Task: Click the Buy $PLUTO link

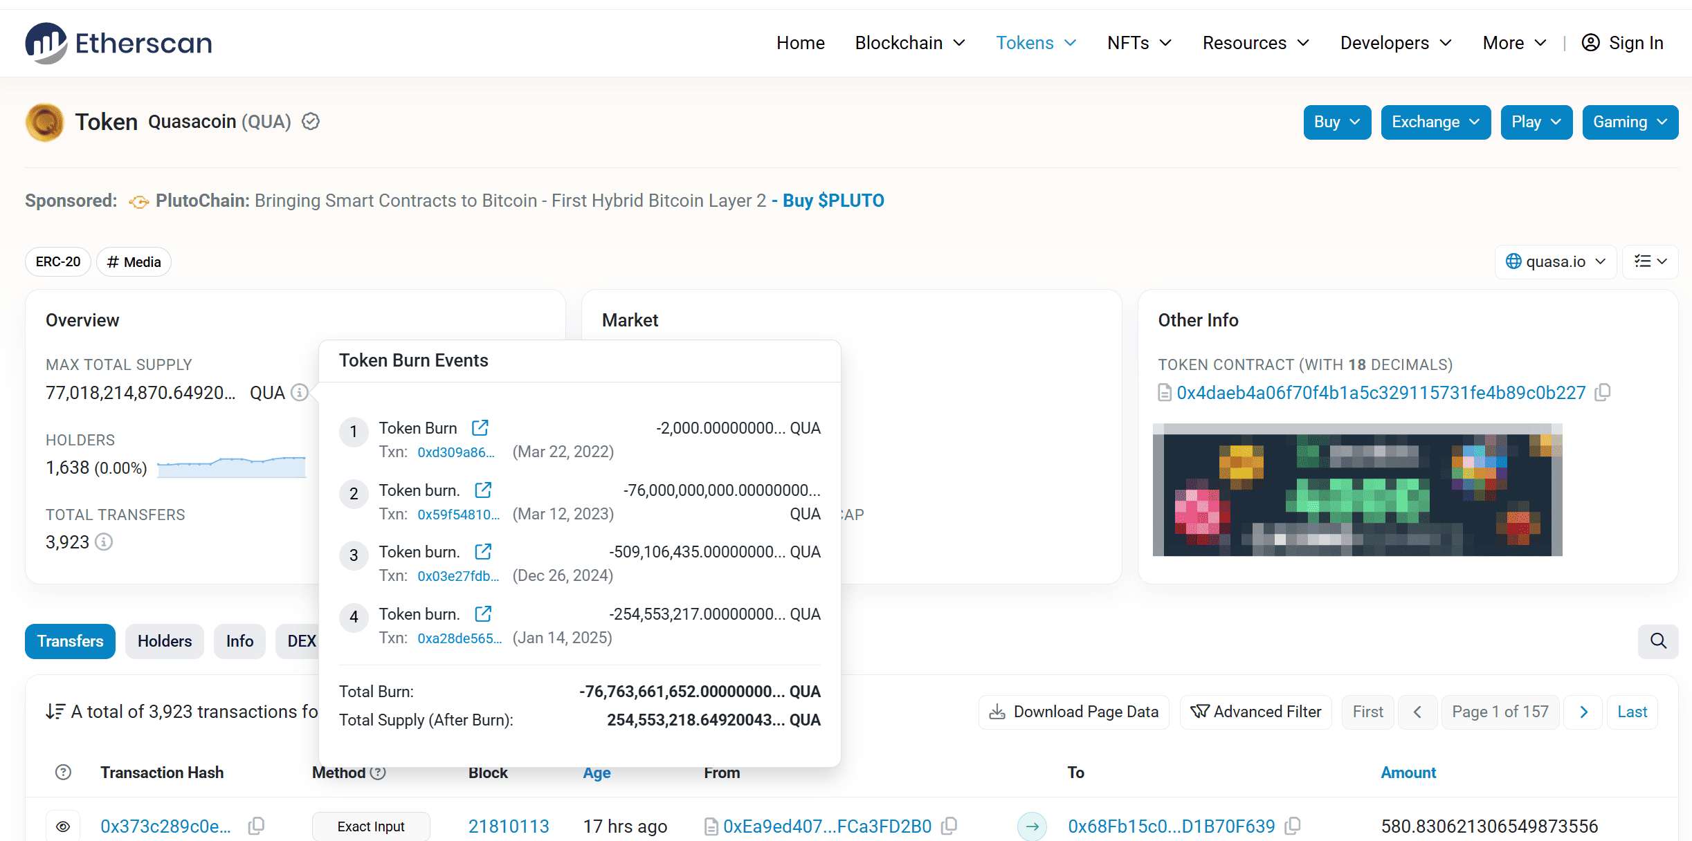Action: tap(833, 201)
